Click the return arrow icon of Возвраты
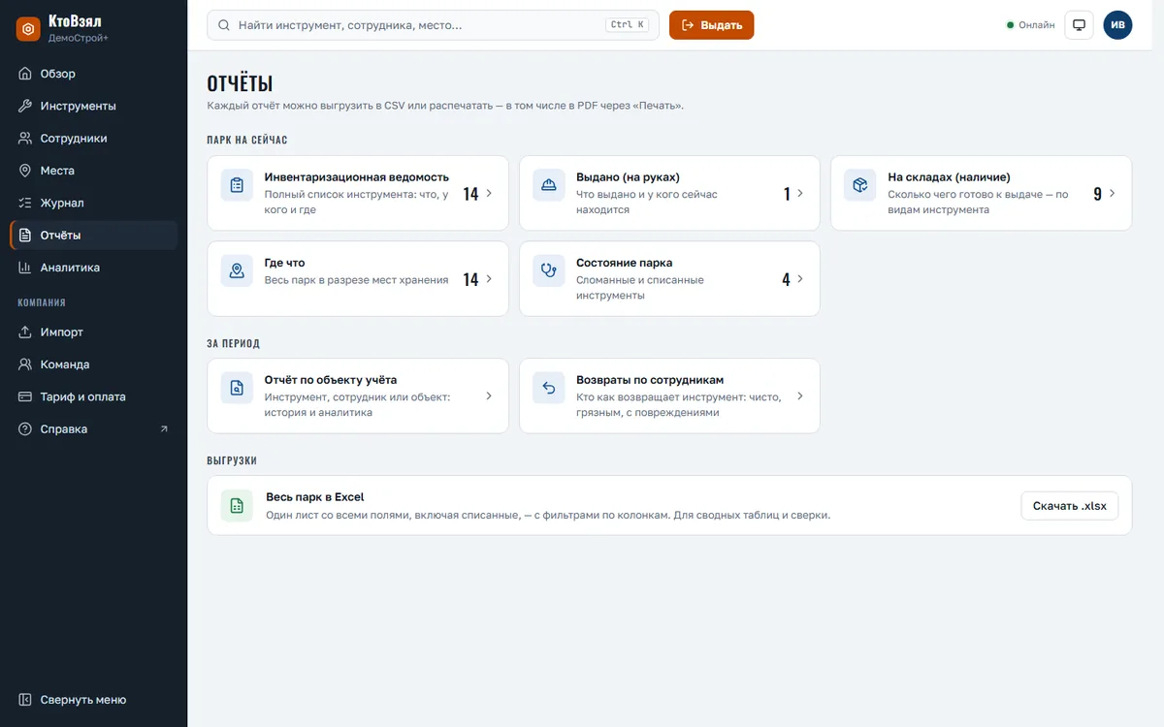This screenshot has height=727, width=1164. [x=549, y=388]
